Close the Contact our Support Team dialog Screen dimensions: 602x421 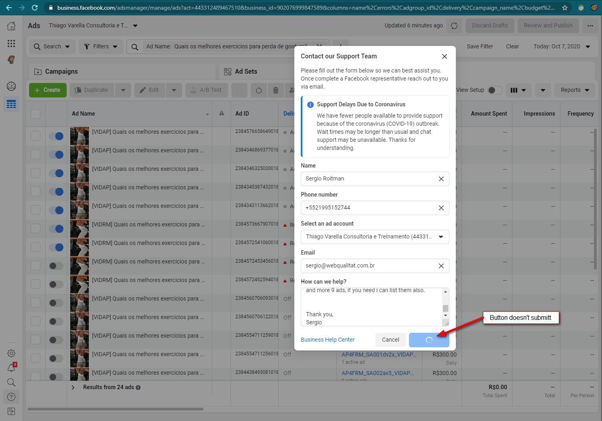tap(445, 56)
